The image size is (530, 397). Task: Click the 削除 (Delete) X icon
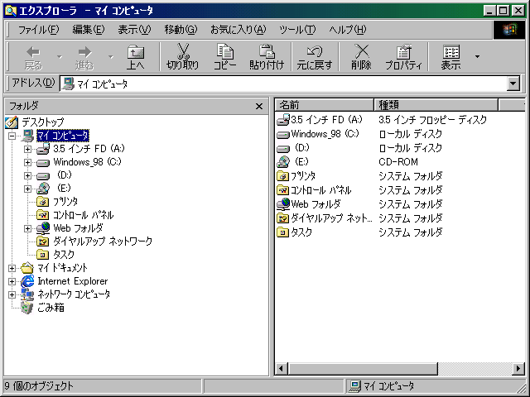361,51
